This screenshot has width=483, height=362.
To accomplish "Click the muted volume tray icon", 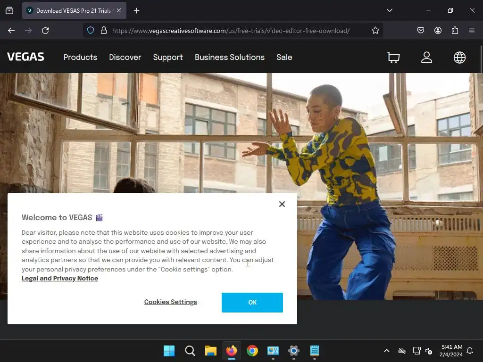I will 428,351.
